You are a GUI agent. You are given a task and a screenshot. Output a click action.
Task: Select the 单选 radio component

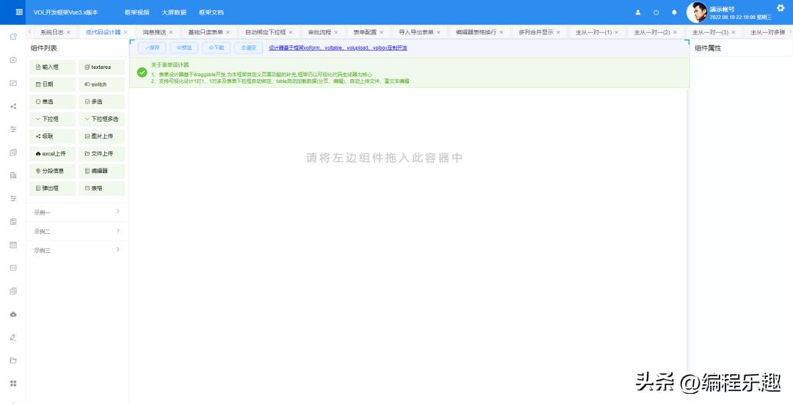click(53, 101)
